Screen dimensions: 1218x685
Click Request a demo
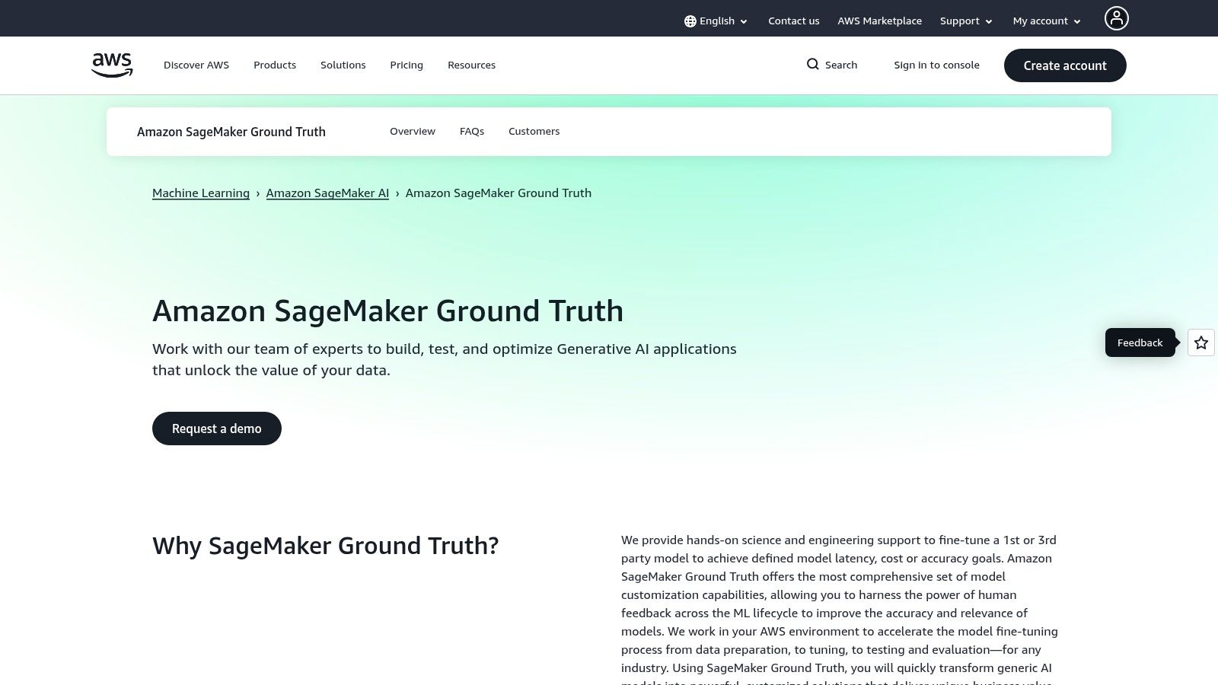coord(216,428)
